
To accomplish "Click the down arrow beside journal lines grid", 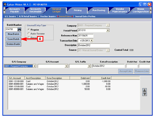I will click(145, 94).
